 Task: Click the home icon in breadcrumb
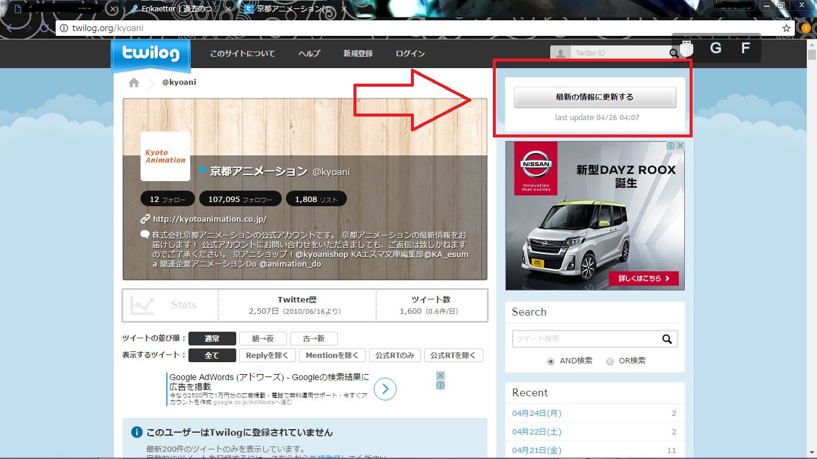pos(134,82)
